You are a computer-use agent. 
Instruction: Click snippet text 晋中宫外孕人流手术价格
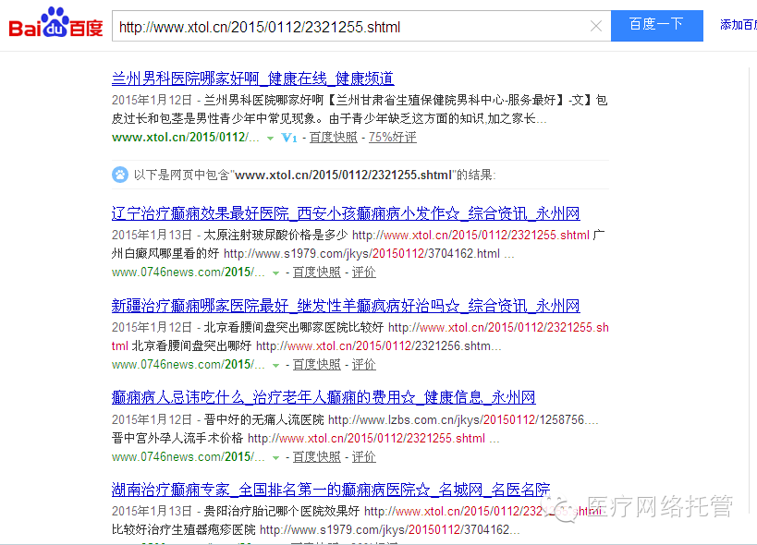(177, 438)
